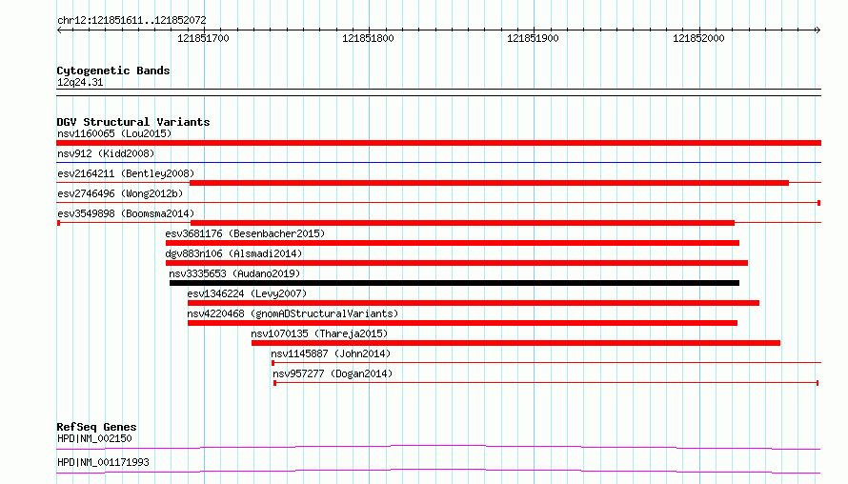Select gene label HPD|NM_002150
848x484 pixels.
coord(94,438)
